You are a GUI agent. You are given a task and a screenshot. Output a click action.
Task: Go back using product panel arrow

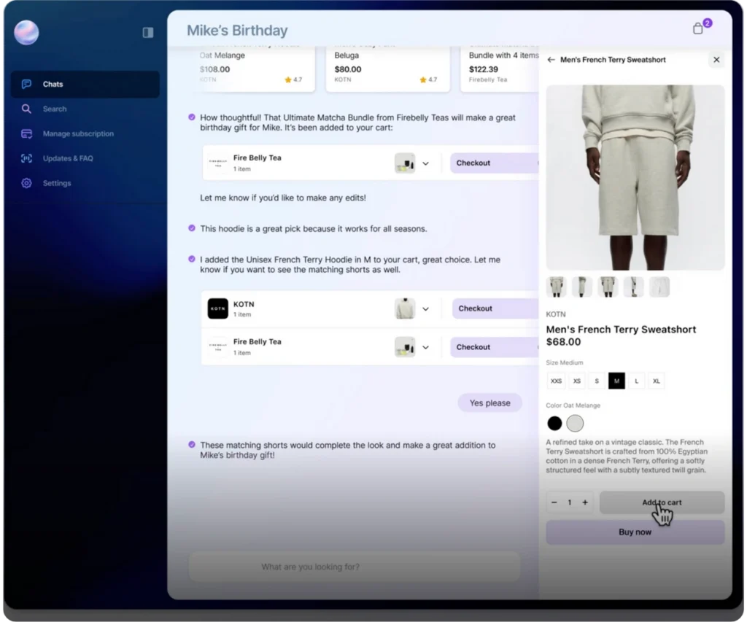[x=551, y=60]
